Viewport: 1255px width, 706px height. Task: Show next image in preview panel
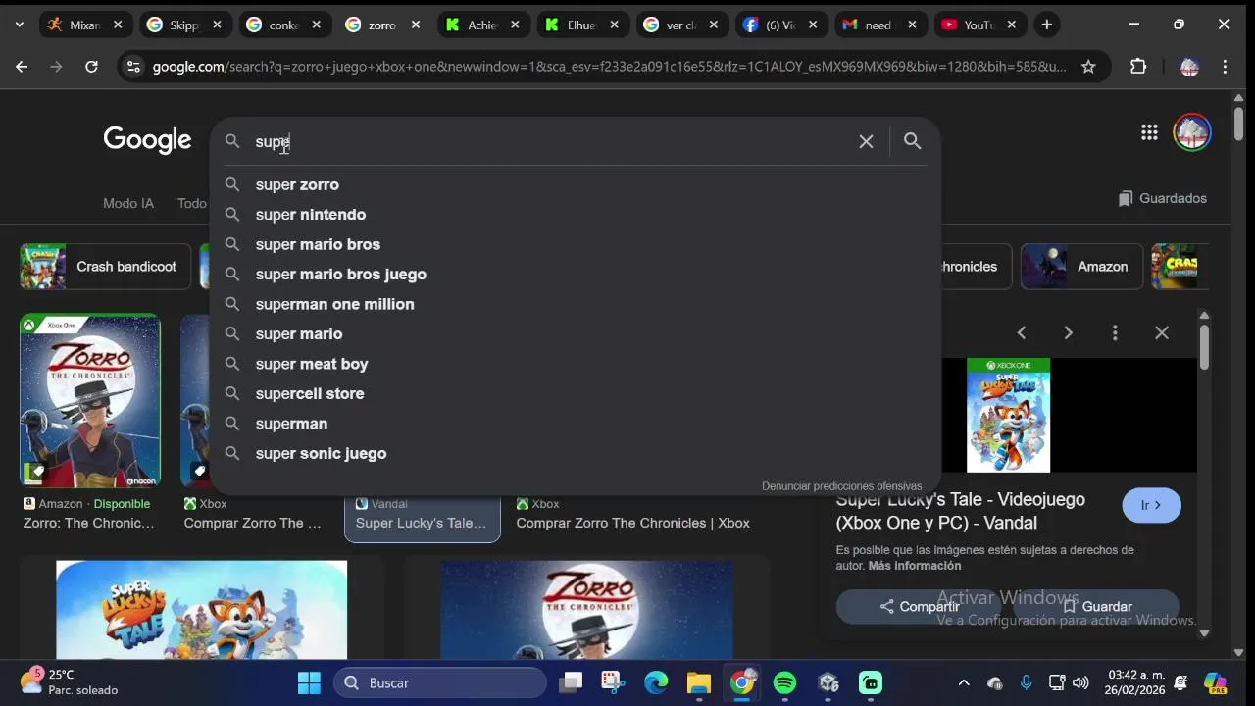coord(1068,333)
